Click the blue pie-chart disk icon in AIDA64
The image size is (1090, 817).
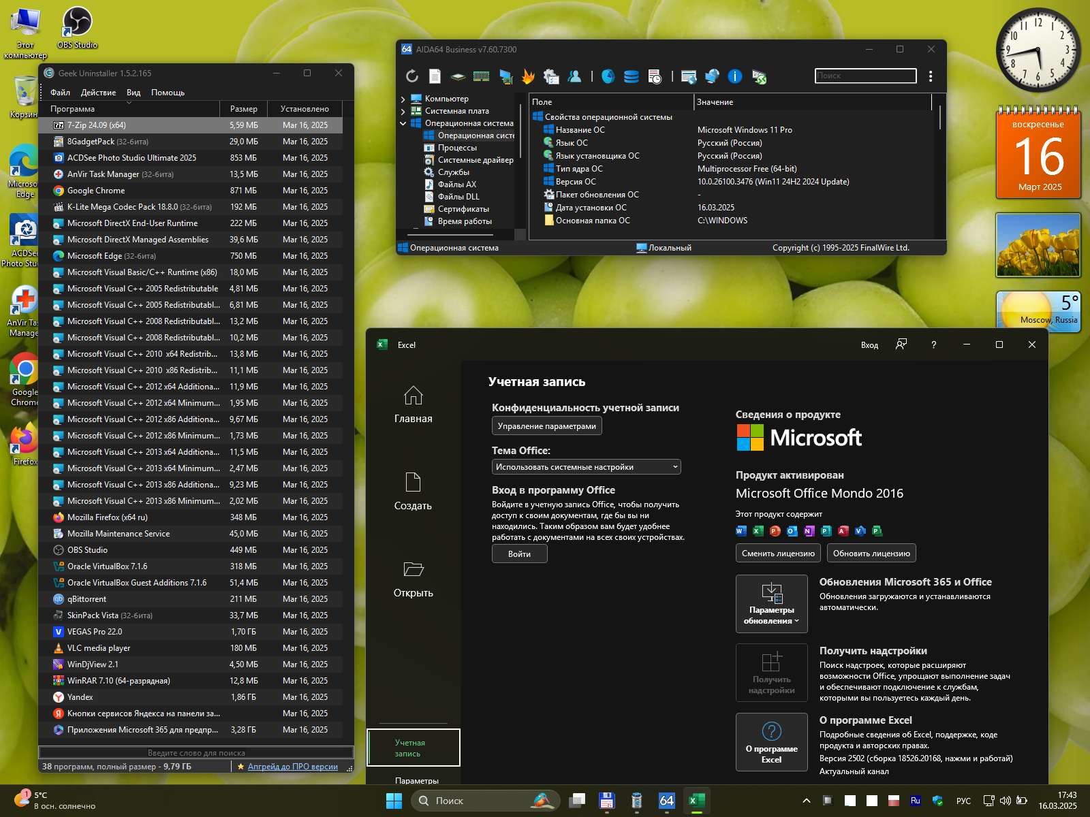(608, 76)
